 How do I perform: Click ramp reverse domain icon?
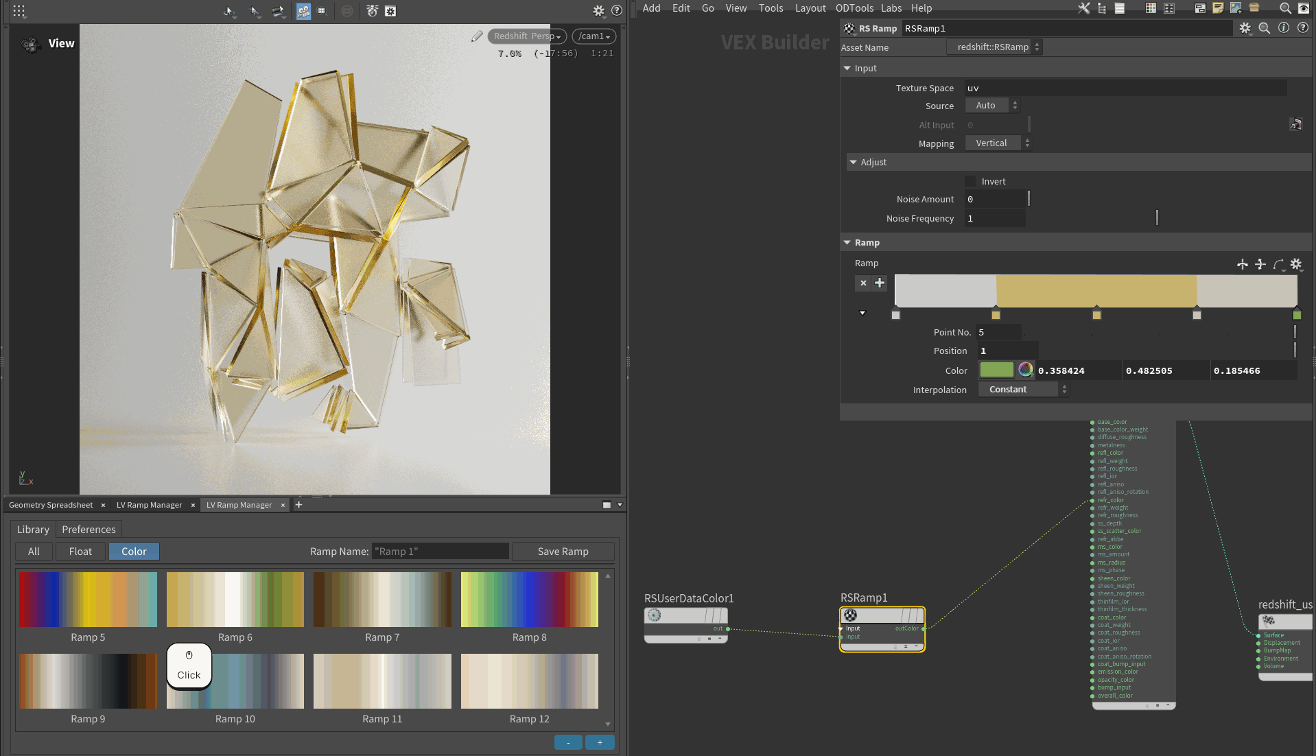tap(1243, 264)
